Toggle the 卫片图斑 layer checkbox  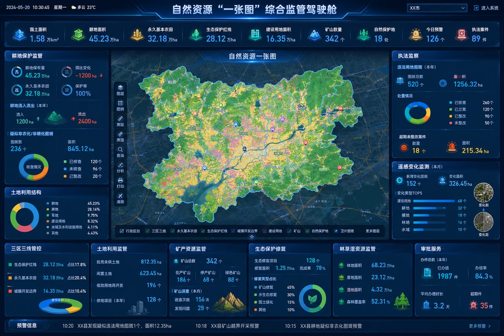point(336,231)
